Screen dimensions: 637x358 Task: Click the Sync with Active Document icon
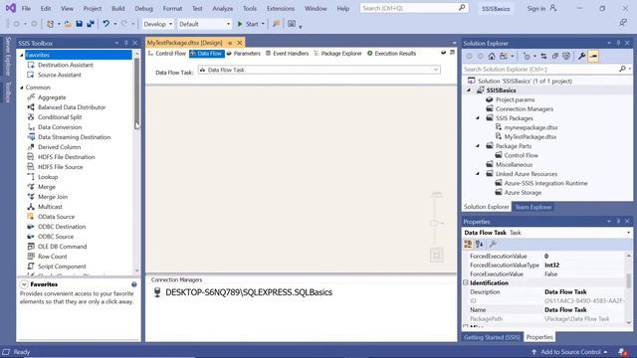pyautogui.click(x=543, y=56)
